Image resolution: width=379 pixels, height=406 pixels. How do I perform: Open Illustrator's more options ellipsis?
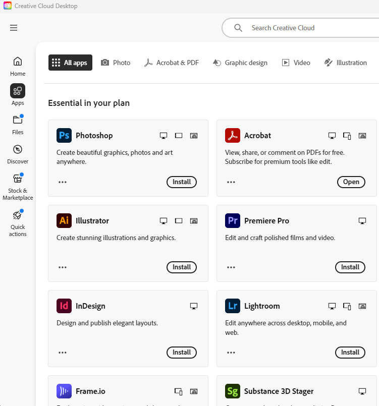click(63, 267)
